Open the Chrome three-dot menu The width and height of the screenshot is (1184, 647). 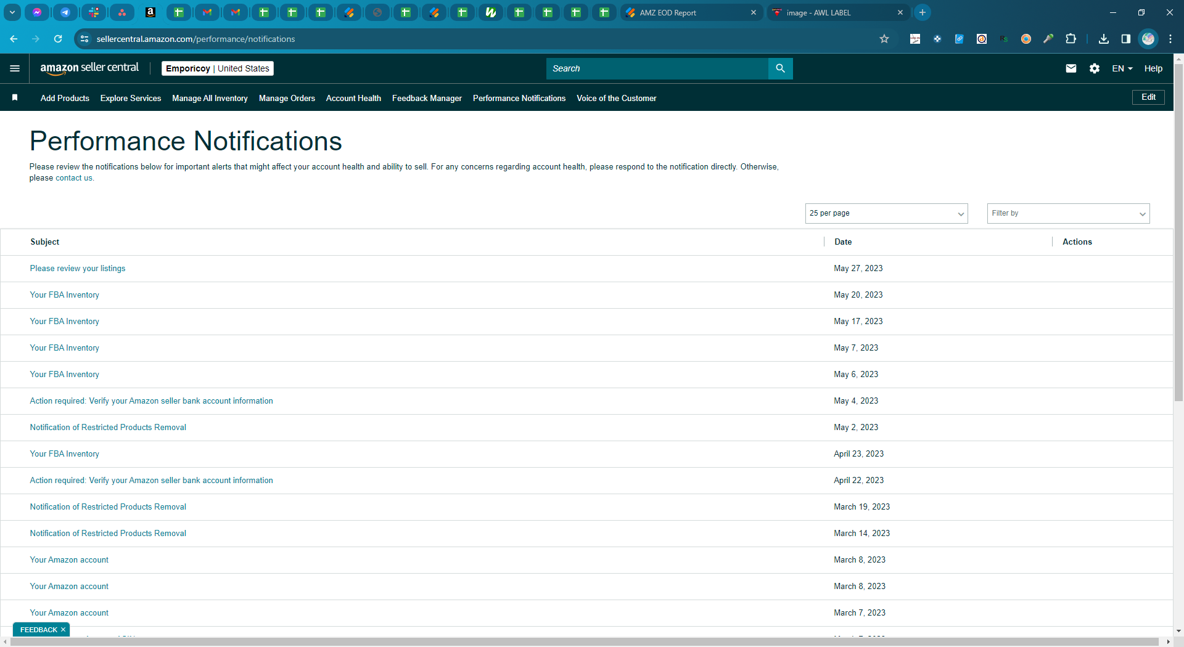[1170, 39]
